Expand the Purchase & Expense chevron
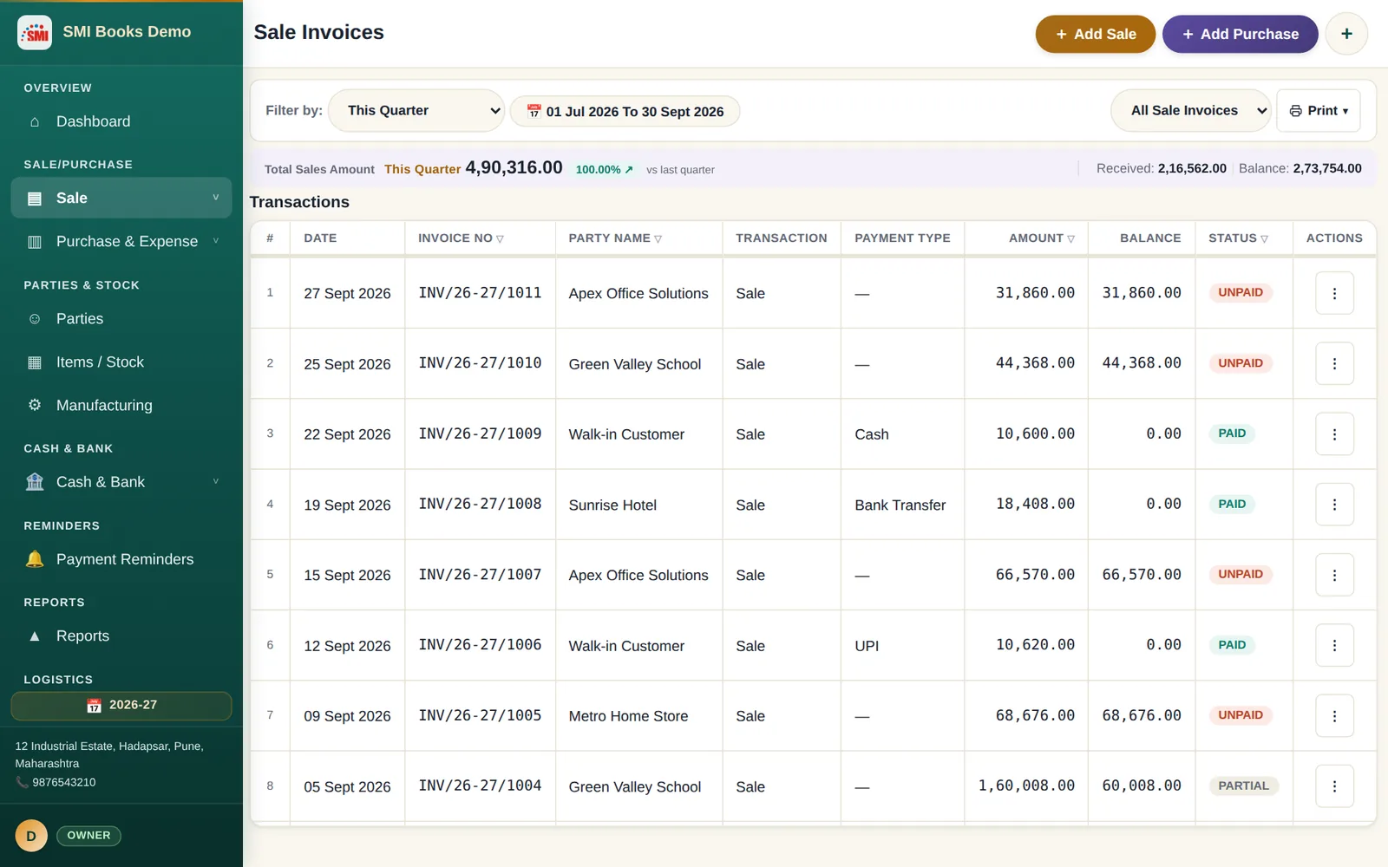Screen dimensions: 1388x867 (x=216, y=241)
